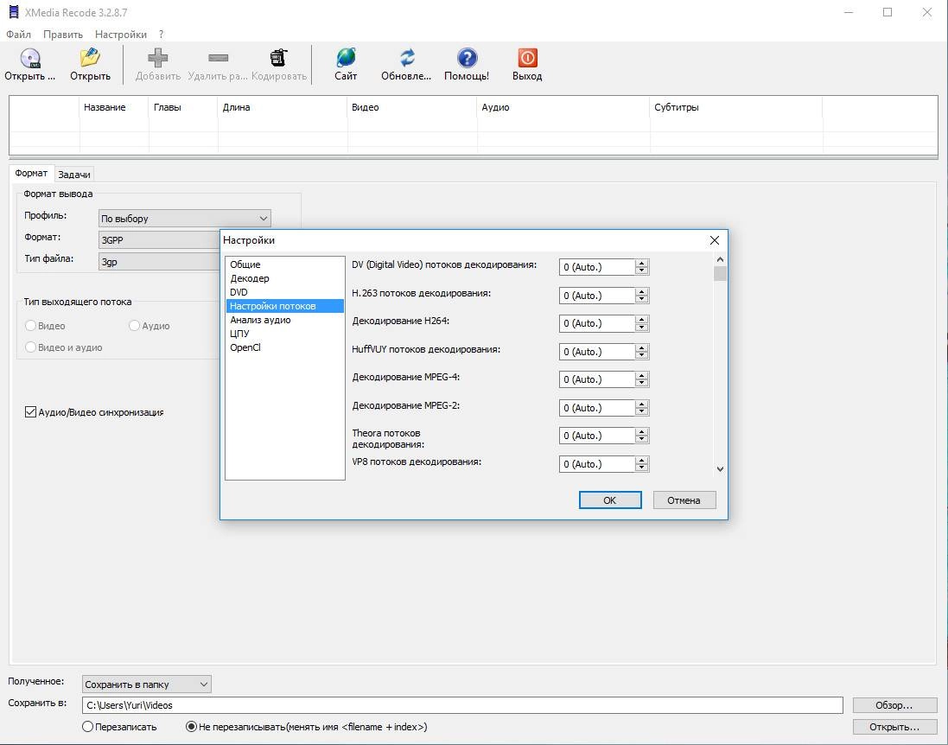Increase DV (Digital Video) threads spinner up
This screenshot has width=948, height=745.
click(641, 263)
